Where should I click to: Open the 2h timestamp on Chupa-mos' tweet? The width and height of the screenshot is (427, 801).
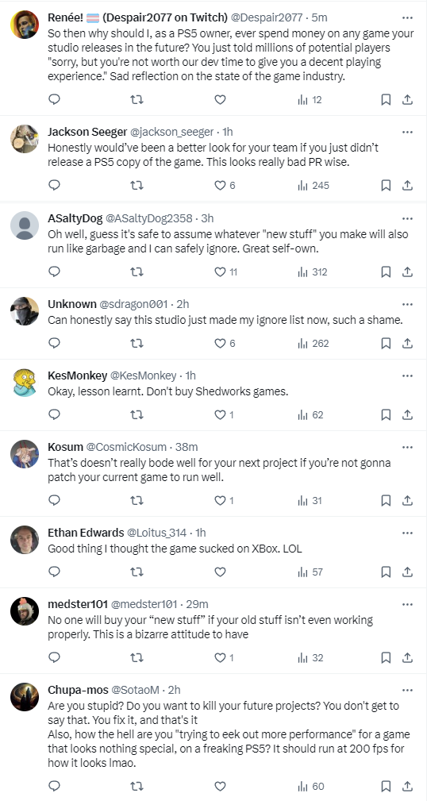click(x=174, y=690)
